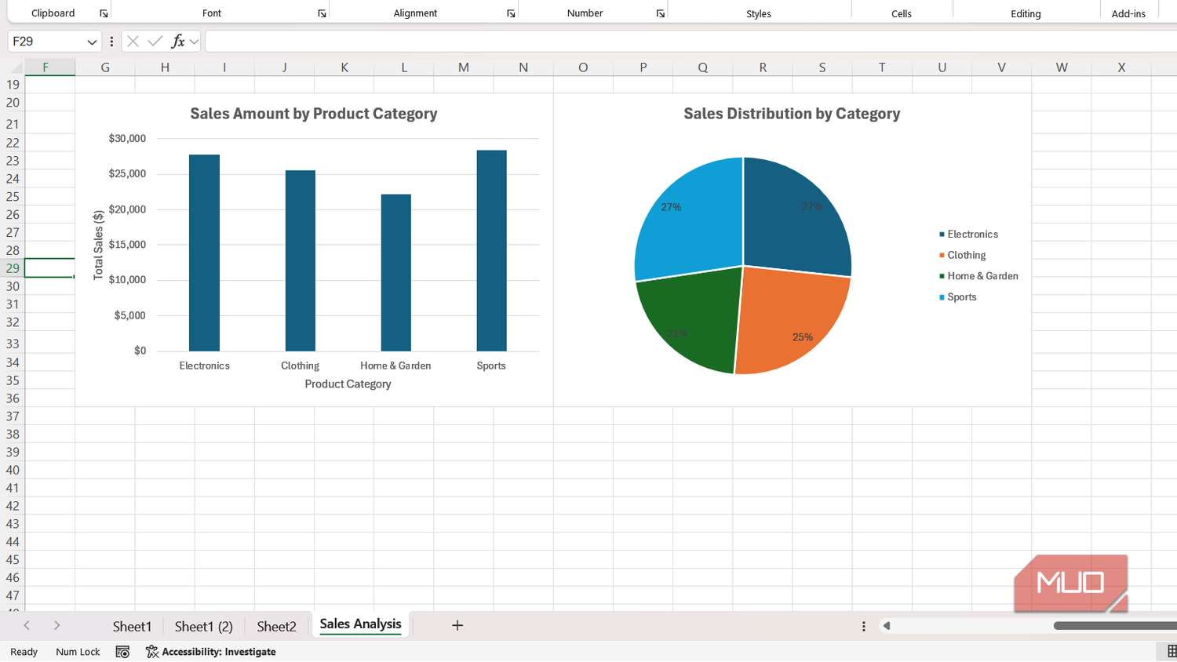Select column W header

(1062, 67)
